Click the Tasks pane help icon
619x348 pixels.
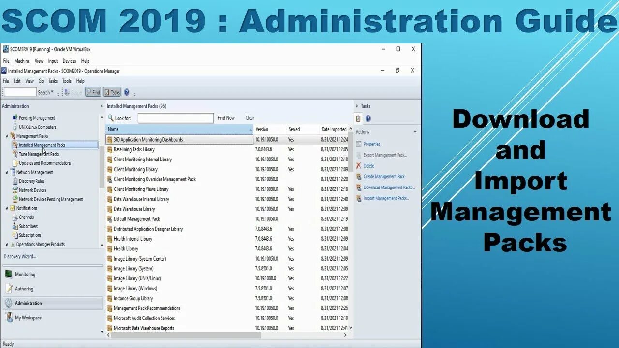coord(368,118)
